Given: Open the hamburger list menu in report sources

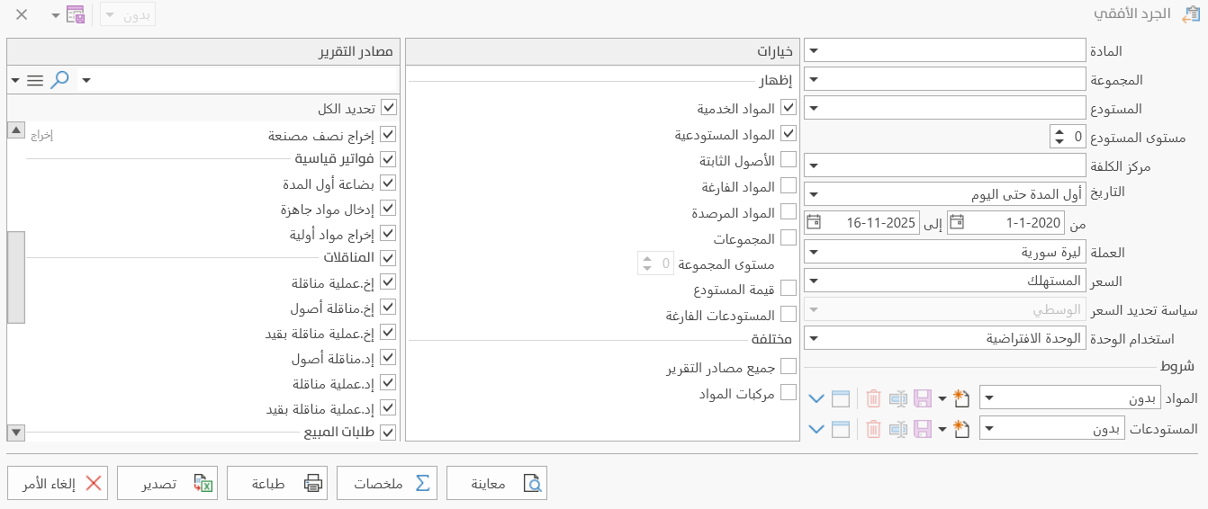Looking at the screenshot, I should [34, 80].
